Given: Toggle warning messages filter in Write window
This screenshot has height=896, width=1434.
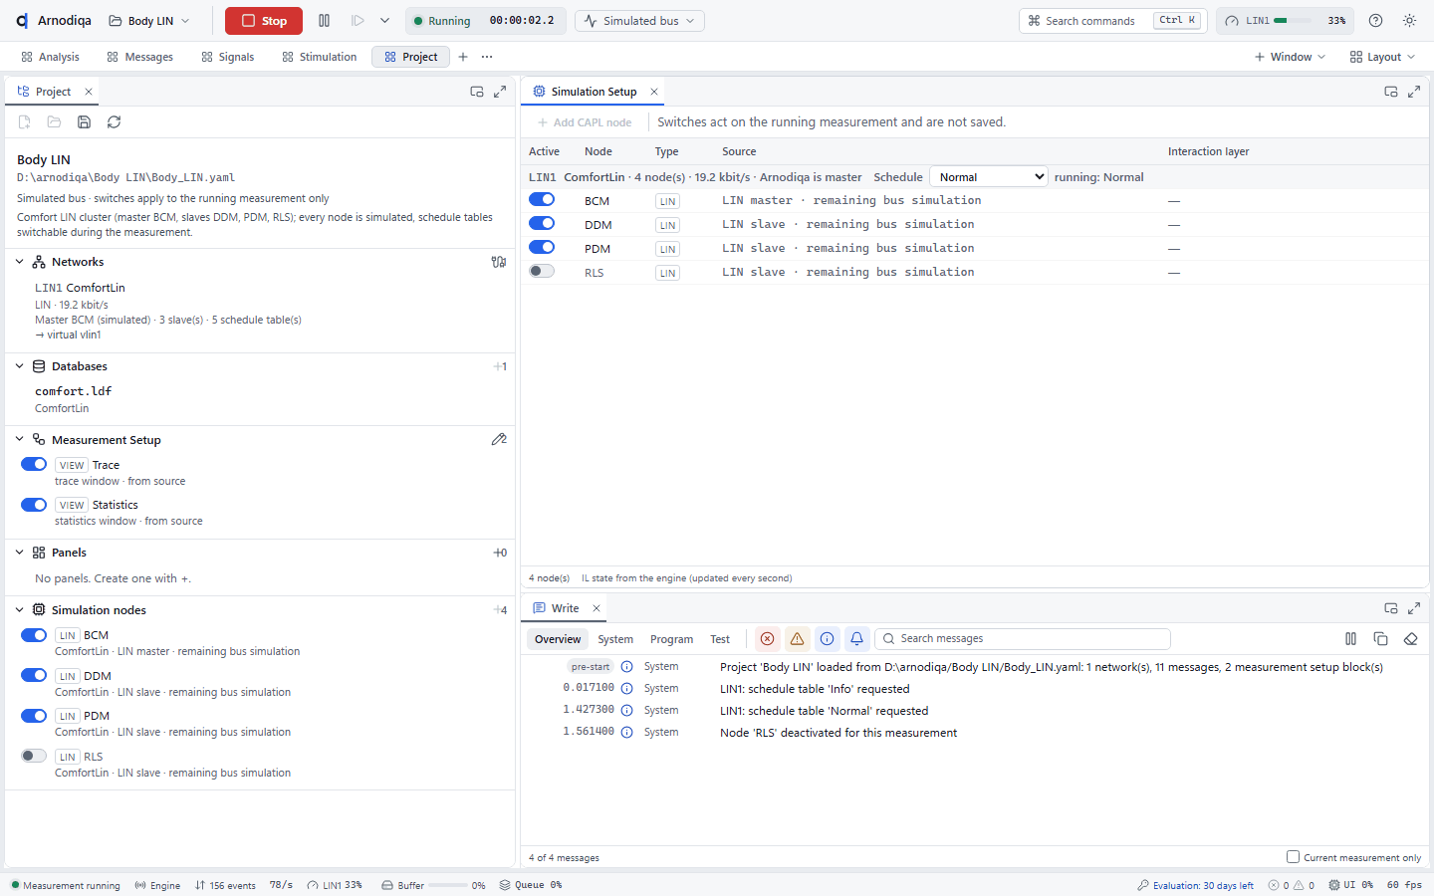Looking at the screenshot, I should coord(797,639).
